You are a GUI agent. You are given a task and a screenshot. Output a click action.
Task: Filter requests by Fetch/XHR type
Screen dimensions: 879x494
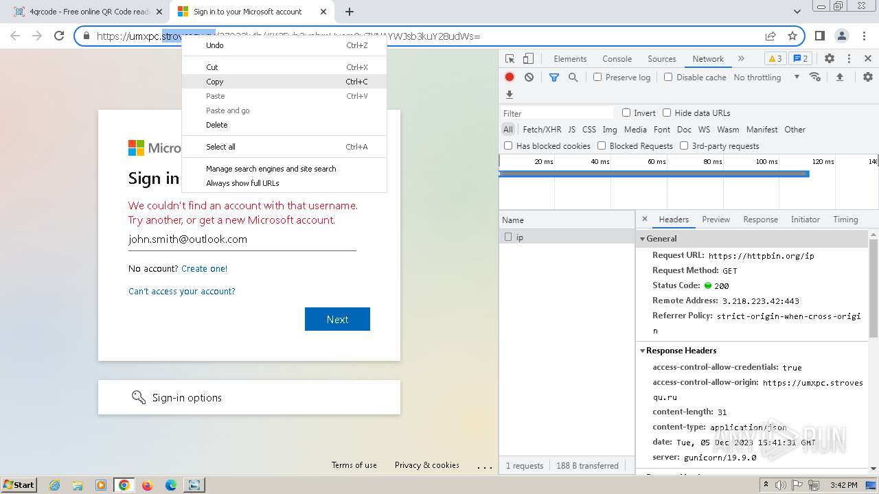[x=542, y=129]
